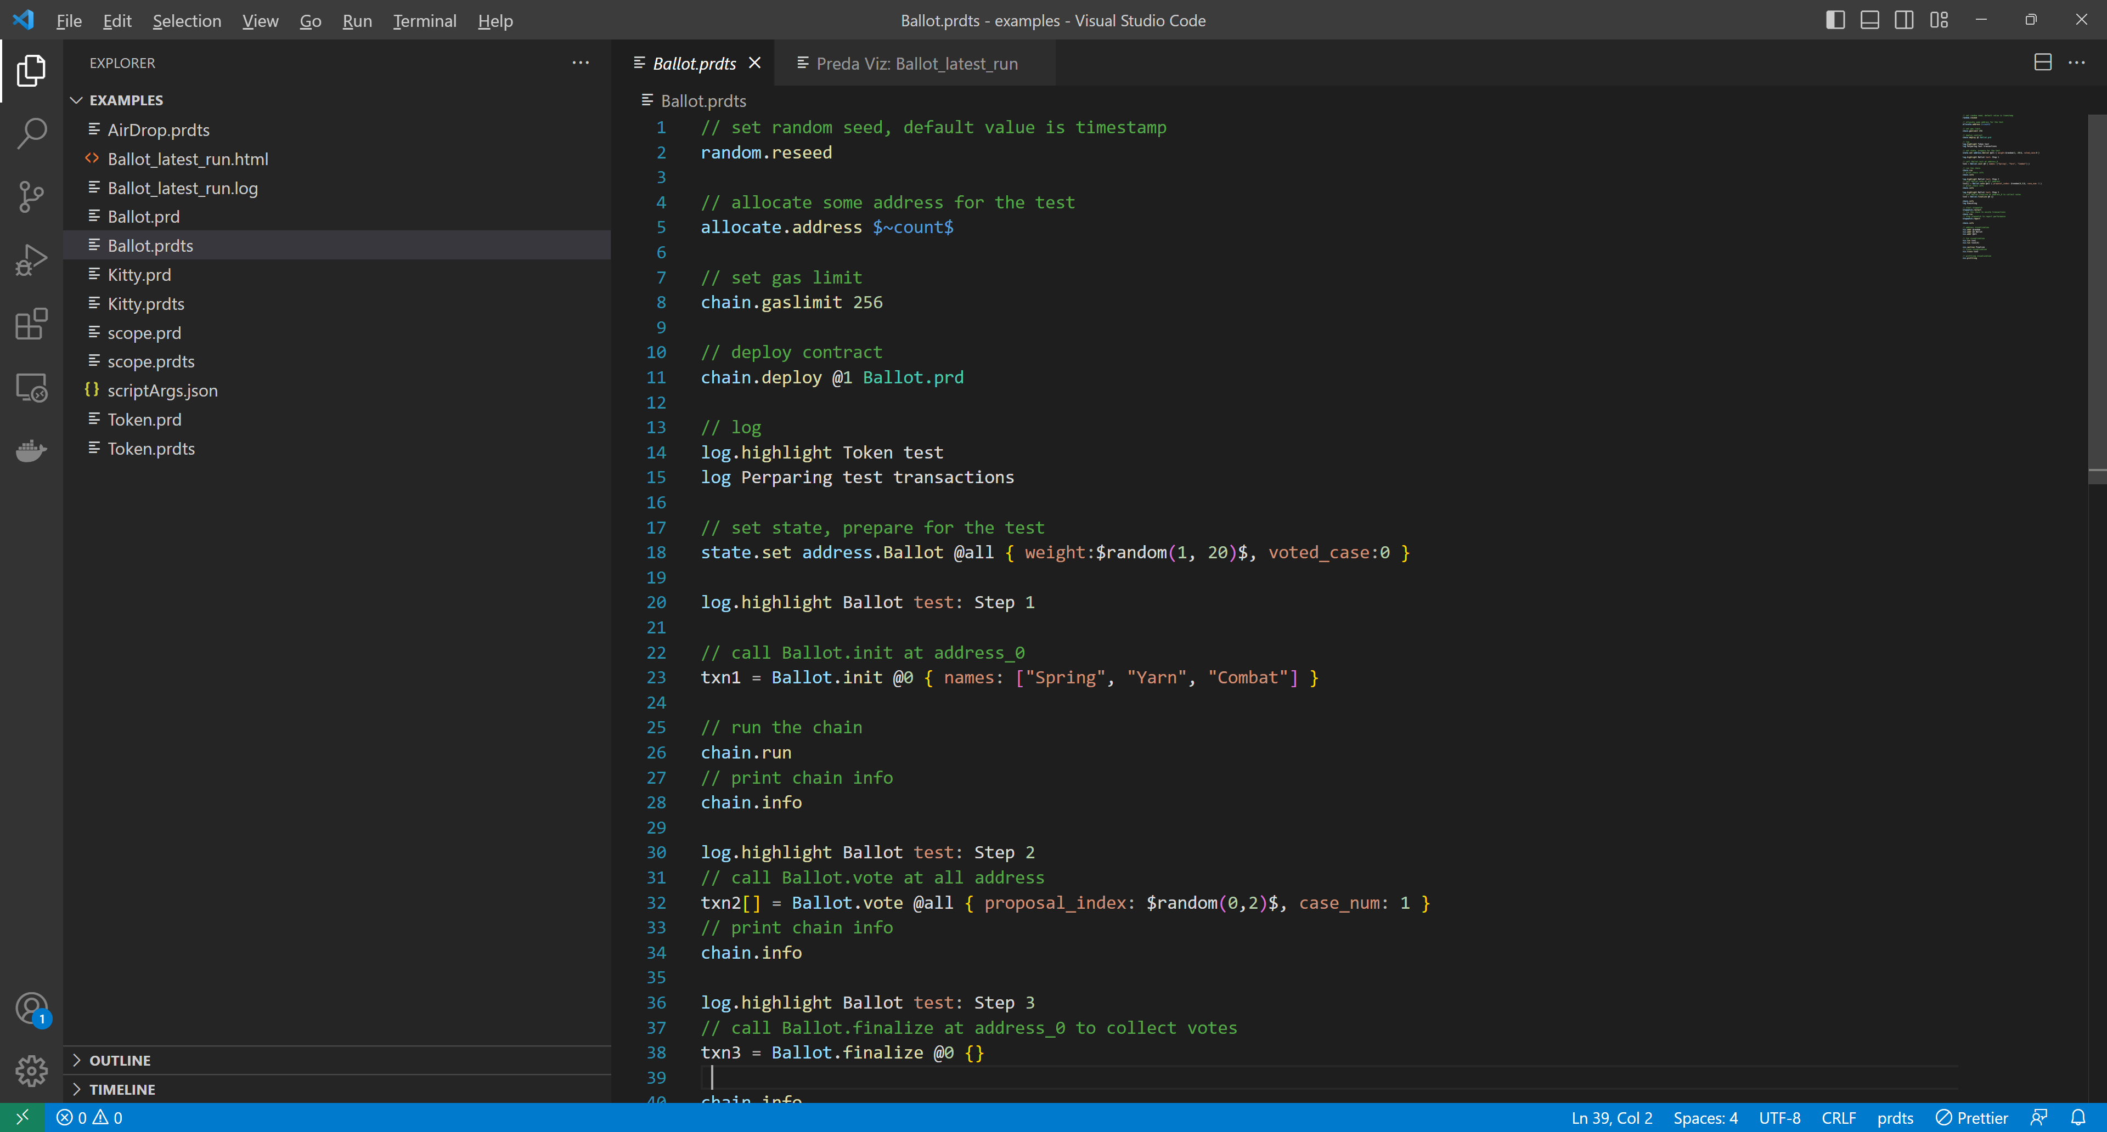Change indentation via Spaces: 4
The width and height of the screenshot is (2107, 1132).
tap(1705, 1117)
